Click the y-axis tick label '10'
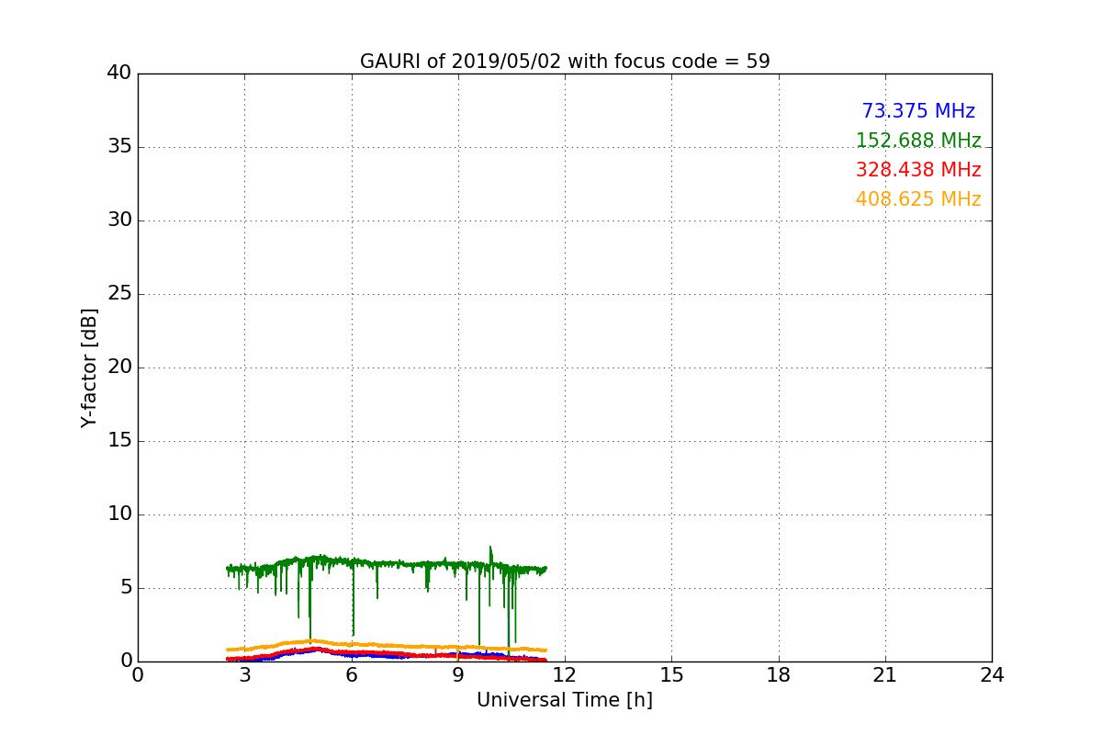 119,514
